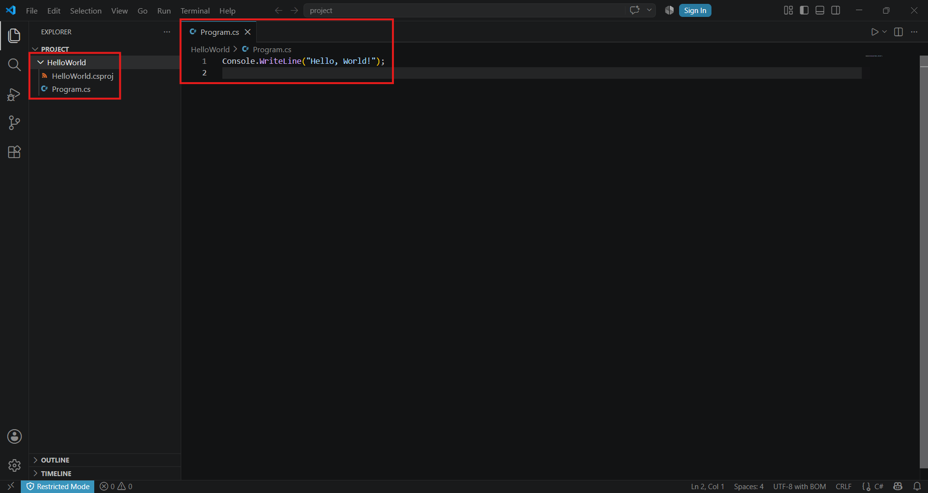Open the run button dropdown arrow
The height and width of the screenshot is (493, 928).
[x=884, y=32]
